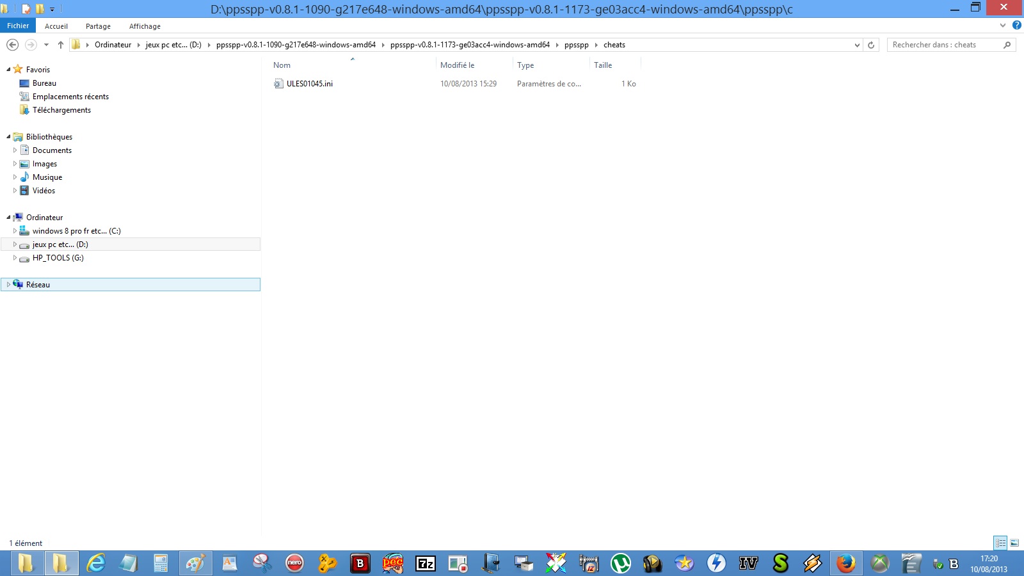Expand the ribbon with the chevron
The width and height of the screenshot is (1024, 576).
pyautogui.click(x=1002, y=26)
